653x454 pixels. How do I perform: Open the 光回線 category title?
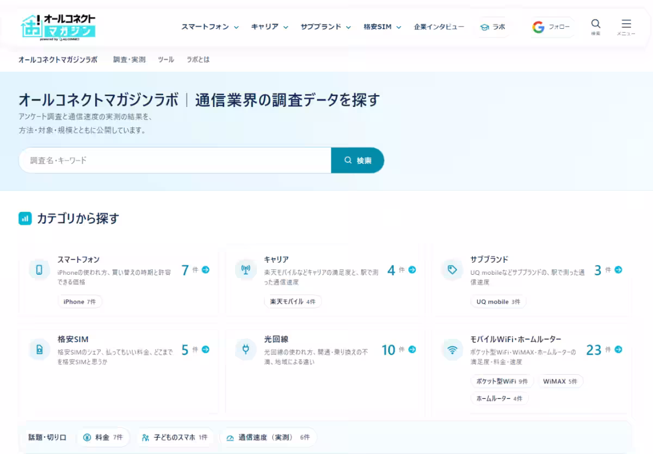pos(276,339)
